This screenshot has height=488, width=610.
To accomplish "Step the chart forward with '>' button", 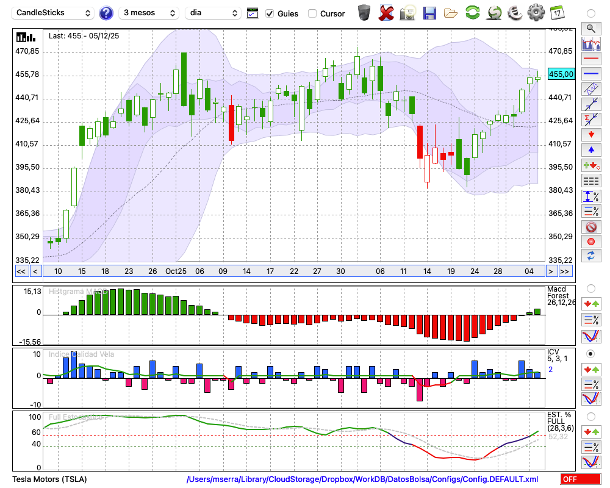I will [x=550, y=271].
